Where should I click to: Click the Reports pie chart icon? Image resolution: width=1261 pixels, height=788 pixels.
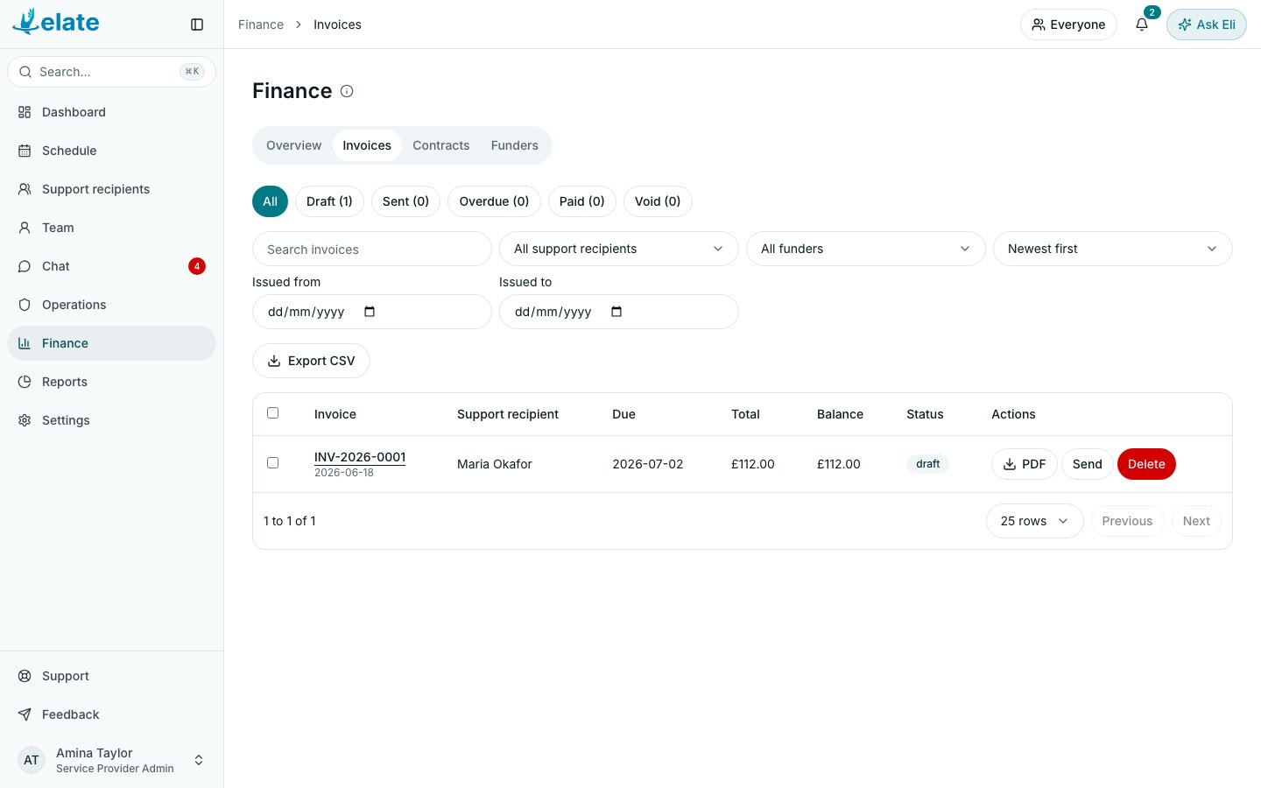point(25,382)
